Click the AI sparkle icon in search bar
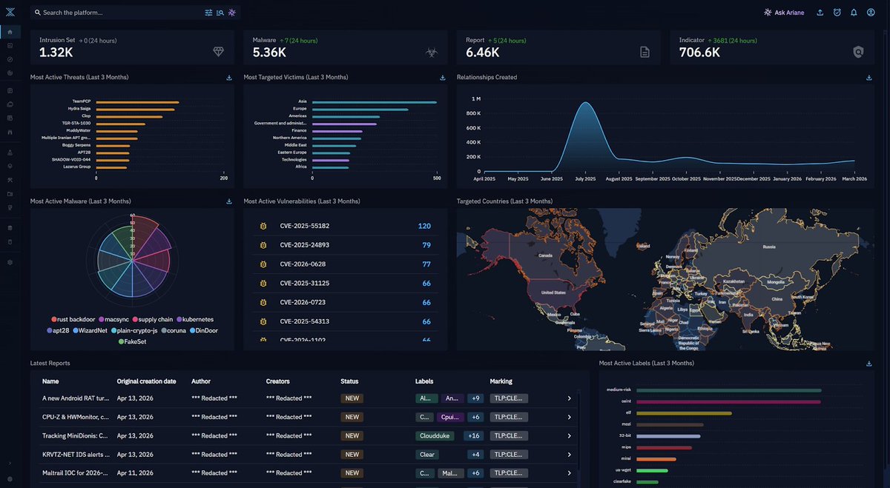 (x=231, y=13)
